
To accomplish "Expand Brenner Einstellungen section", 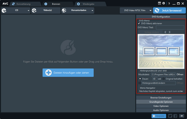I will 161,98.
